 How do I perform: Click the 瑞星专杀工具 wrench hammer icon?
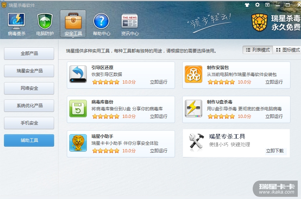click(x=196, y=141)
